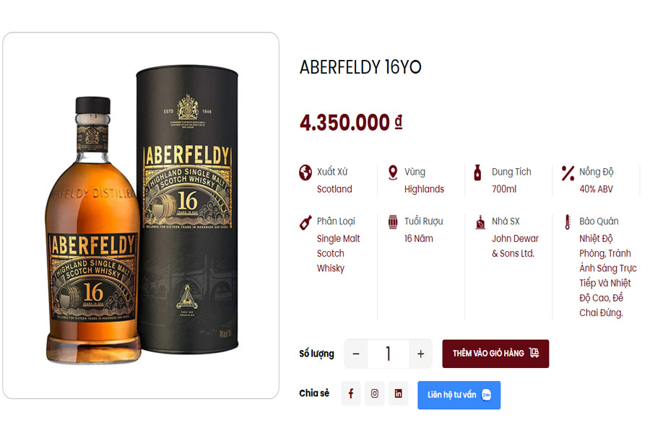
Task: Click the barrel icon beside Tuổi Rượu
Action: 393,222
